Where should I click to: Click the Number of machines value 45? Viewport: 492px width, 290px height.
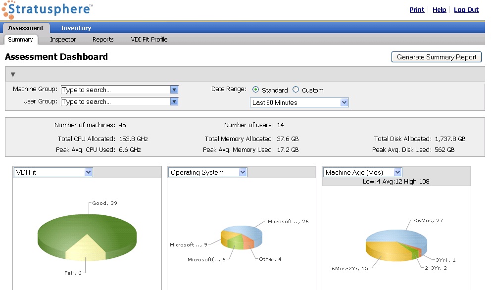point(122,125)
